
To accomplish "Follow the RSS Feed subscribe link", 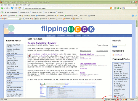I will click(118, 55).
